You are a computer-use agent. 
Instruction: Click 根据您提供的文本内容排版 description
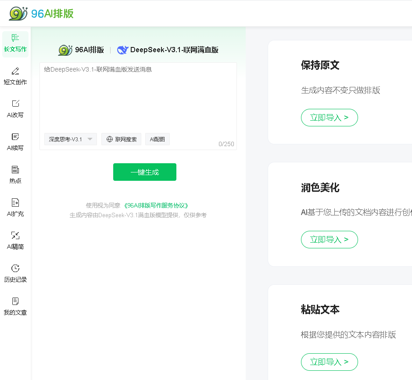coord(348,335)
